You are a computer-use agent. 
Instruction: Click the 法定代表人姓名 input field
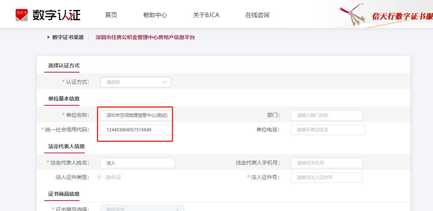[137, 163]
